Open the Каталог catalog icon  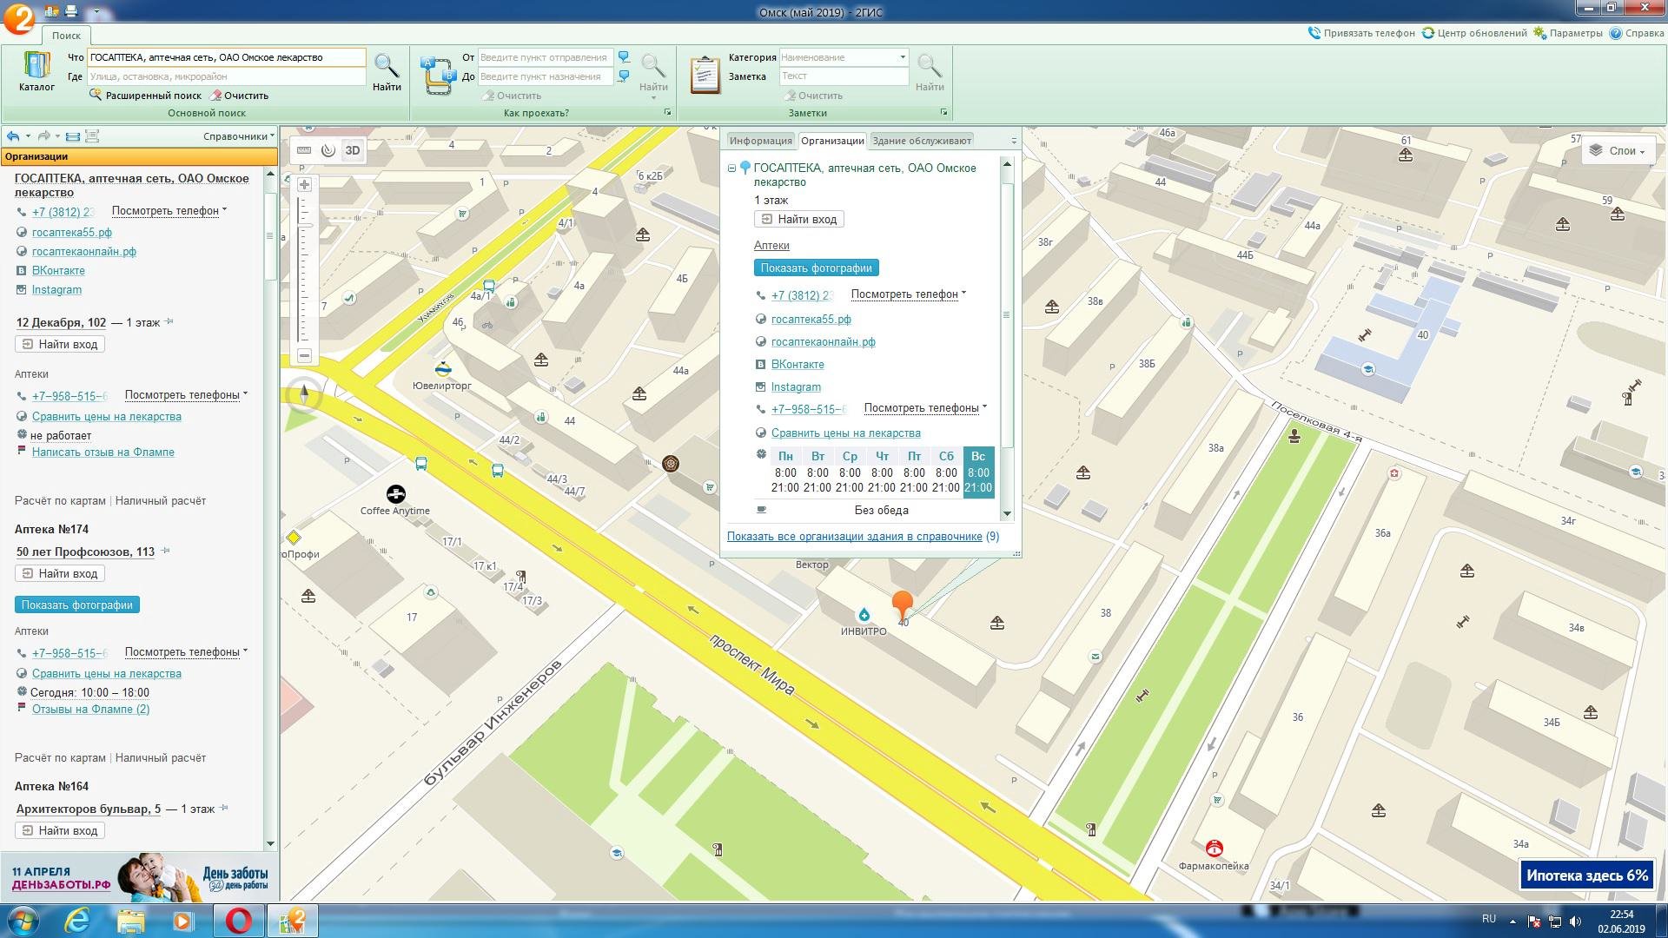coord(36,72)
